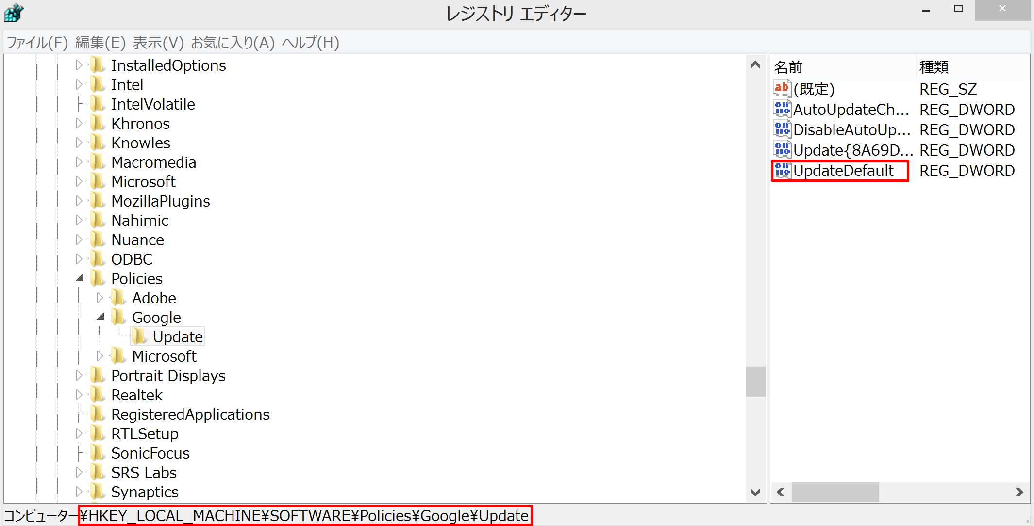Click the Update{8A69D... DWORD icon
This screenshot has width=1034, height=526.
[x=782, y=150]
